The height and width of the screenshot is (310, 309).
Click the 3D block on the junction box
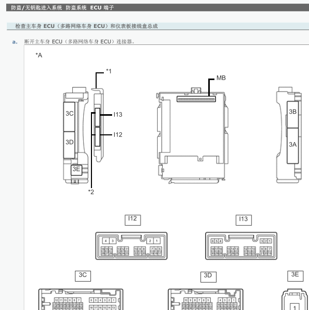[69, 145]
